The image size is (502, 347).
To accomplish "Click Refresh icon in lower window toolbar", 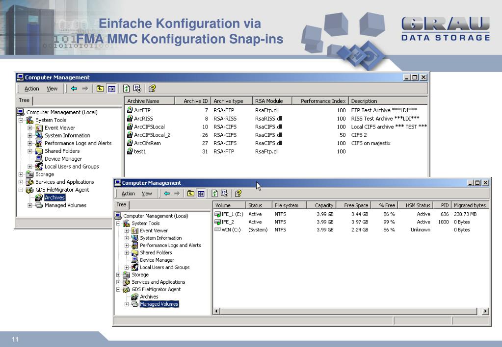I will click(x=214, y=194).
